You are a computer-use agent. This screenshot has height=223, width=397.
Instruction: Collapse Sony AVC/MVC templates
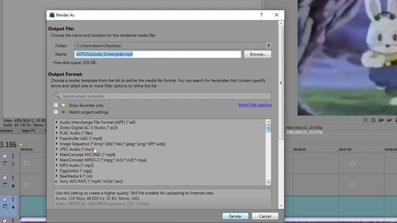point(56,181)
